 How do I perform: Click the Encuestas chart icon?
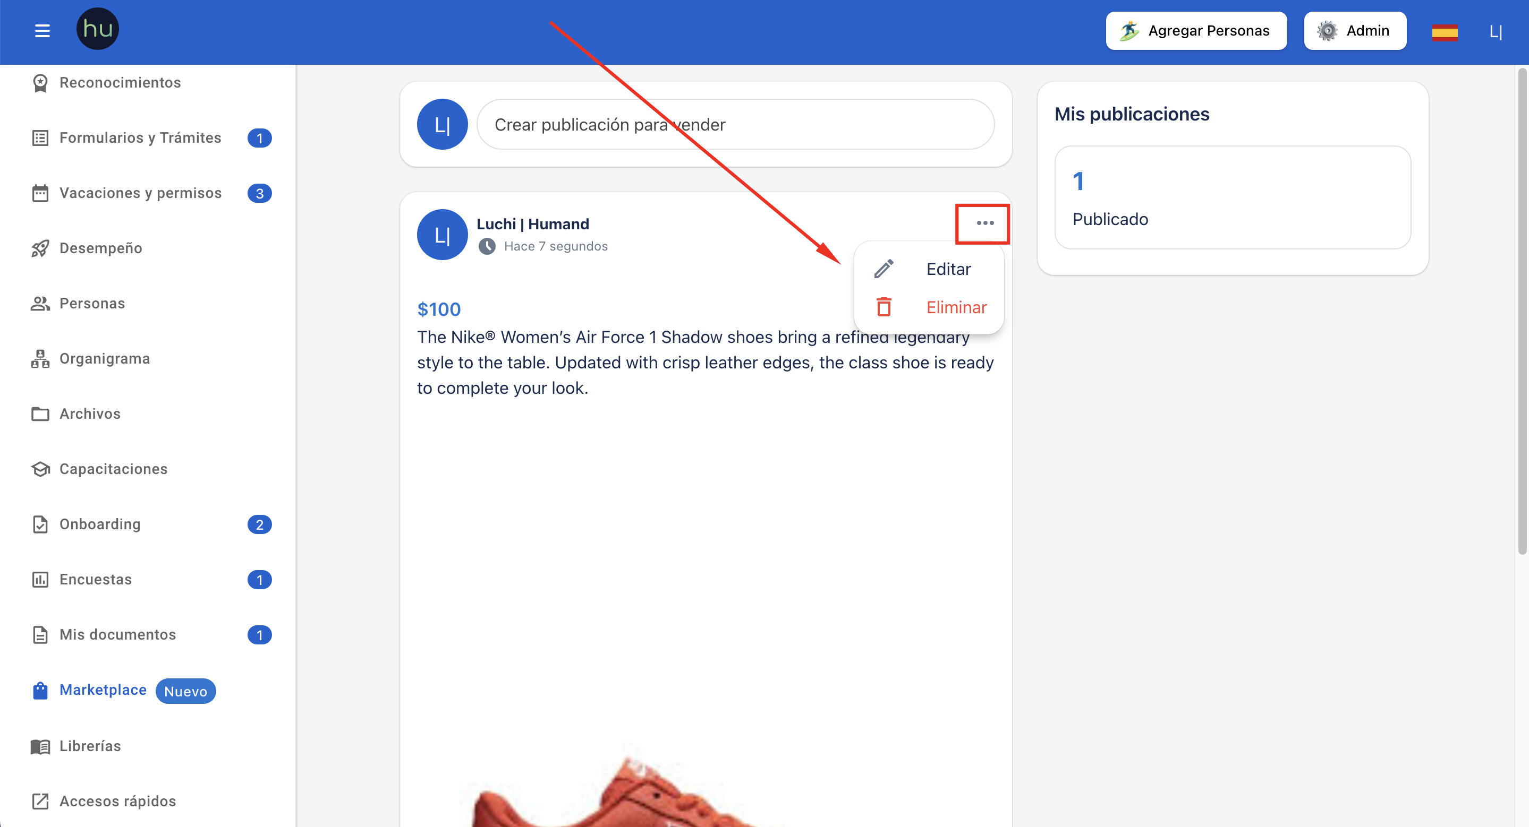(x=40, y=579)
